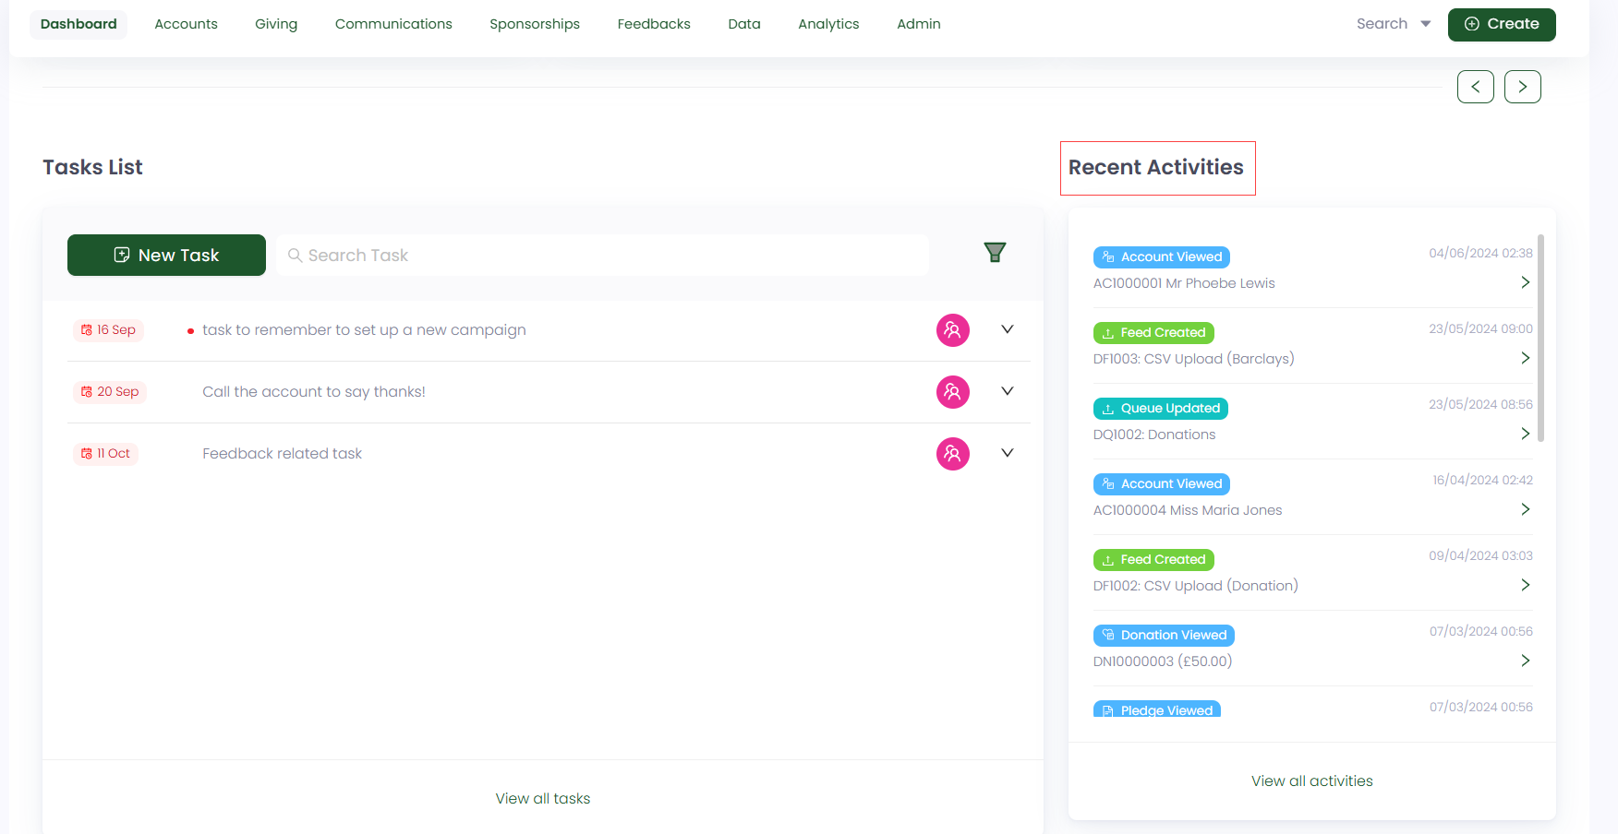This screenshot has width=1618, height=834.
Task: Open DF1002 Donation feed arrow
Action: coord(1526,585)
